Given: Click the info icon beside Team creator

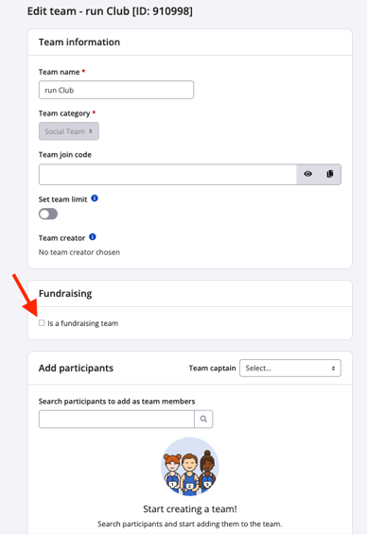Looking at the screenshot, I should (93, 237).
